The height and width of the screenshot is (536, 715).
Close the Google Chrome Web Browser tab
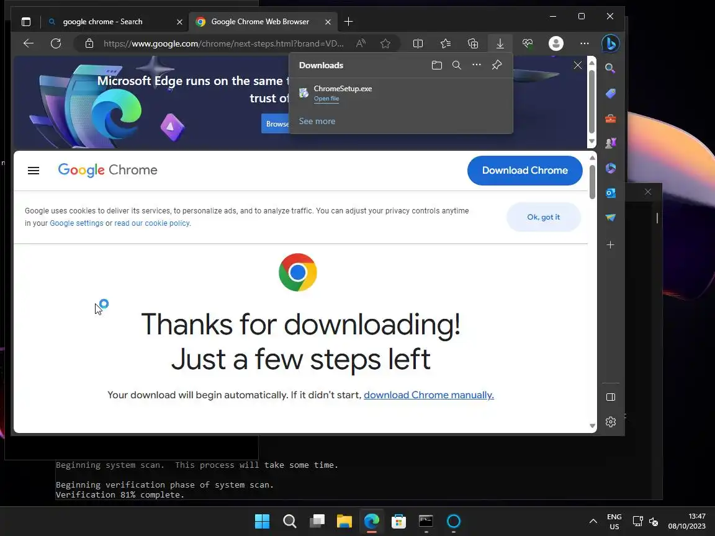(x=328, y=22)
